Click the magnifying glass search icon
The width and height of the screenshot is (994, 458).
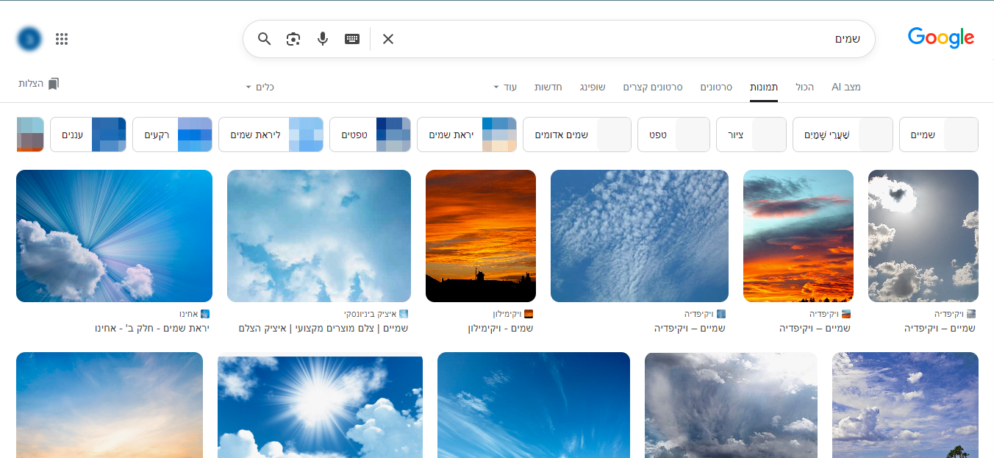point(265,39)
